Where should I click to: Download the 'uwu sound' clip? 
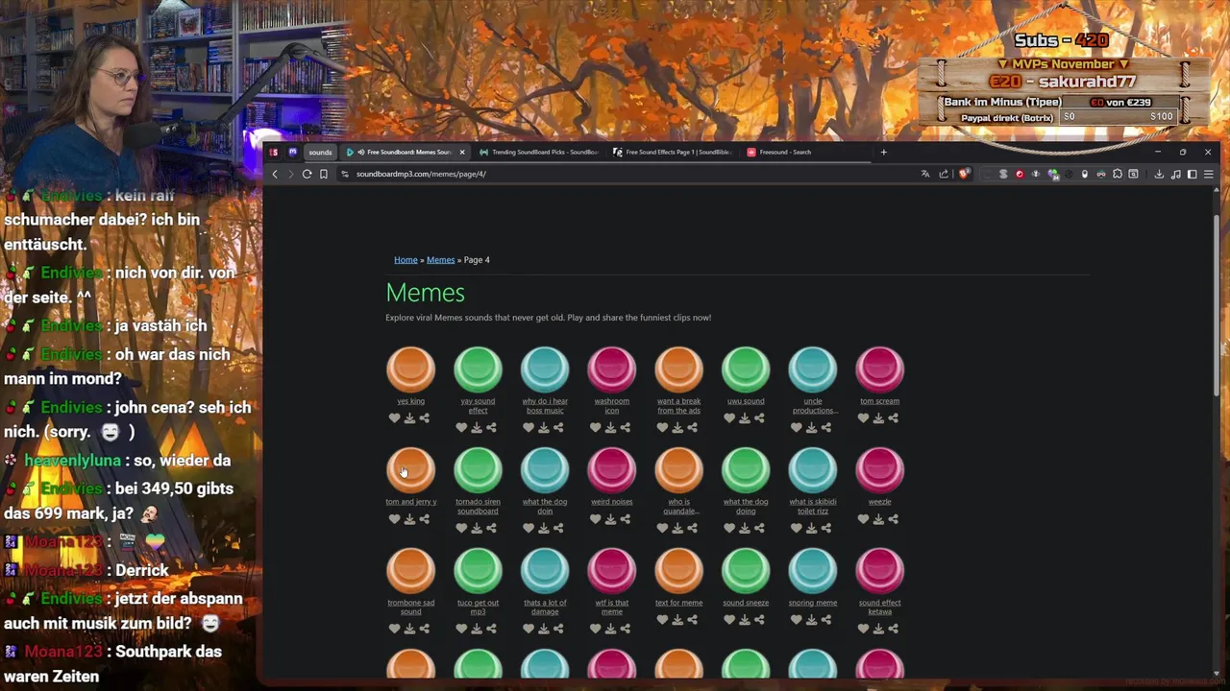(745, 418)
